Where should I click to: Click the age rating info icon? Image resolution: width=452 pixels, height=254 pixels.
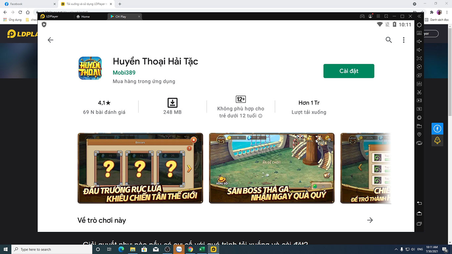[x=260, y=116]
